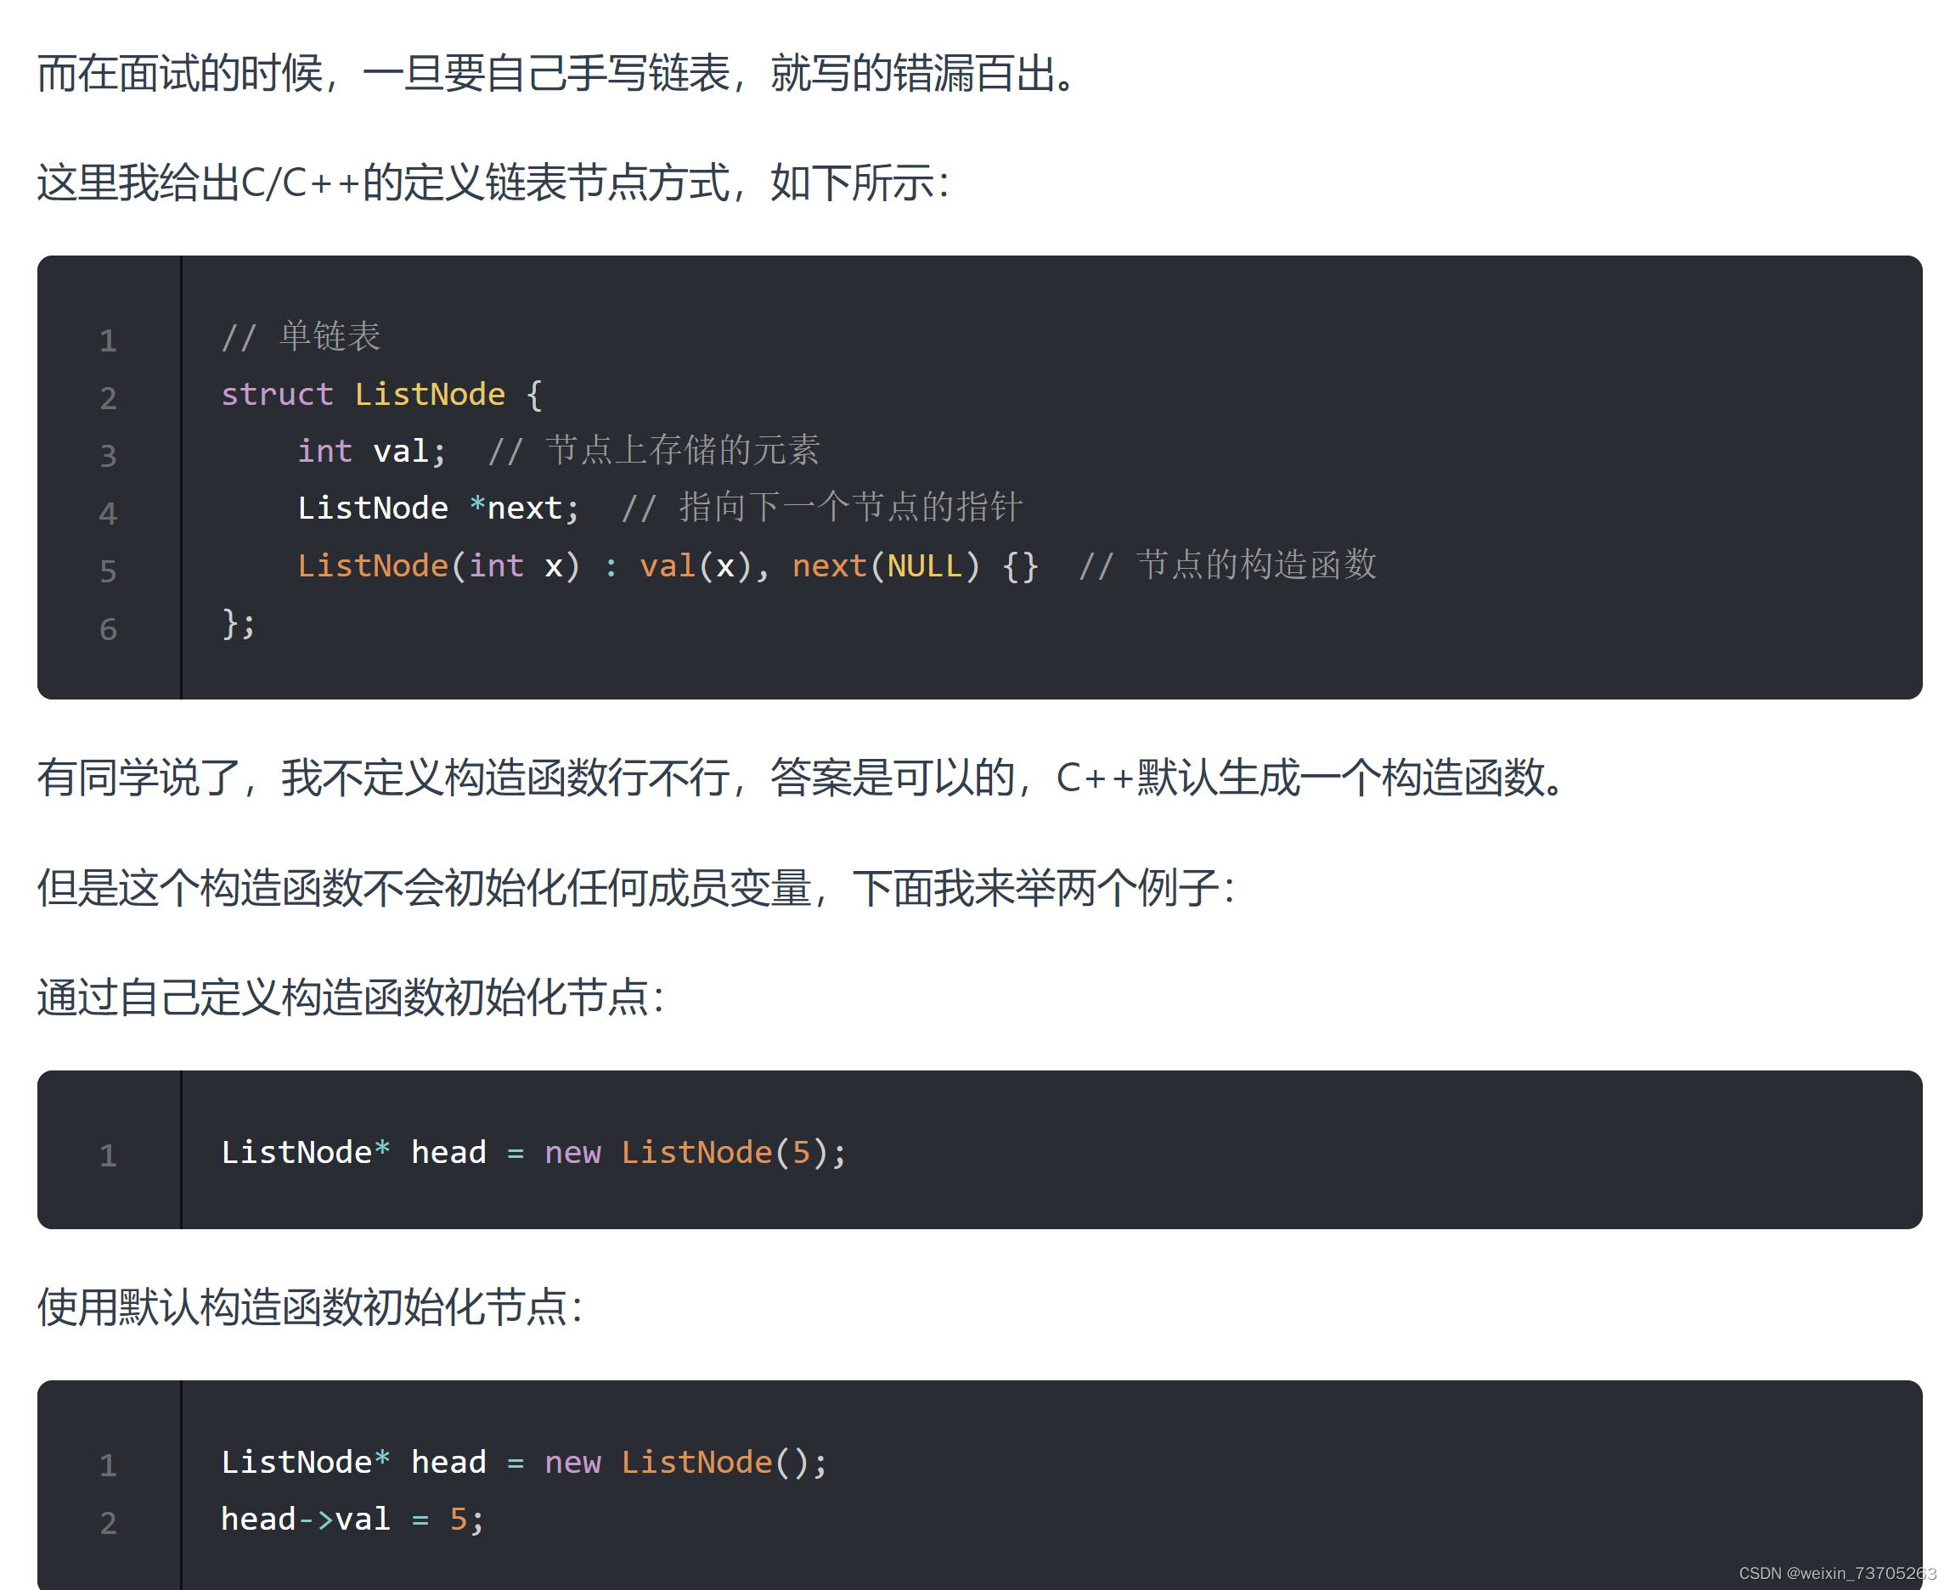The width and height of the screenshot is (1950, 1590).
Task: Click the comment '节点的构造函数'
Action: pyautogui.click(x=1255, y=565)
